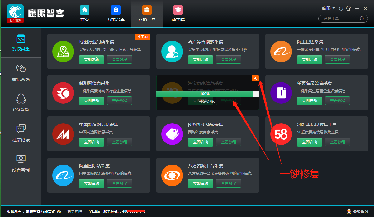Click 立即启动 for 慧聪网信息采集
374x217 pixels.
91,101
